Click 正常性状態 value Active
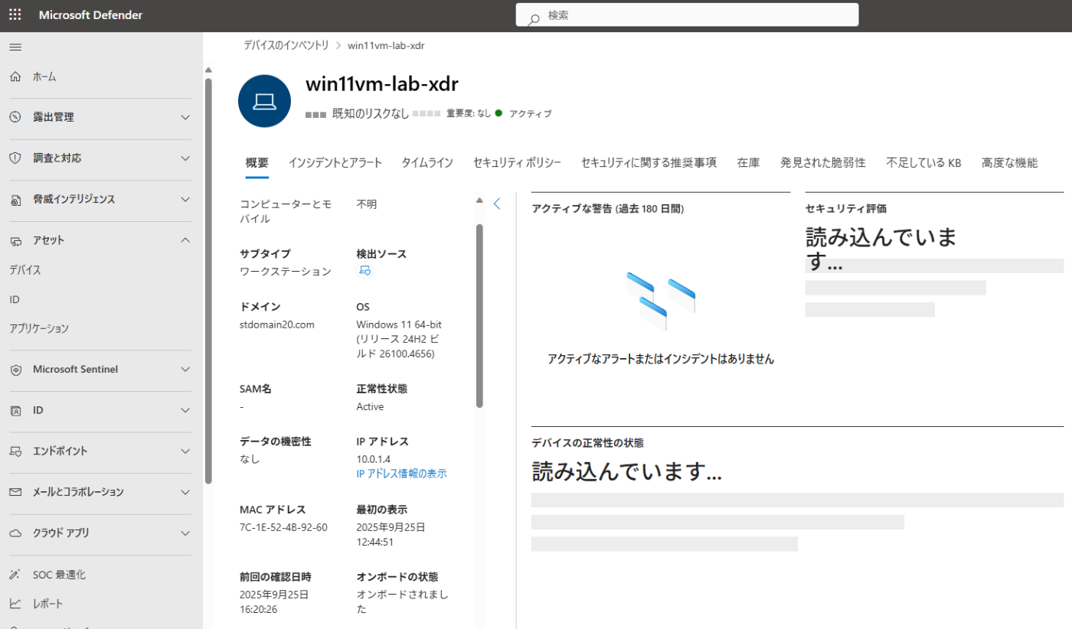The height and width of the screenshot is (629, 1072). click(x=371, y=406)
